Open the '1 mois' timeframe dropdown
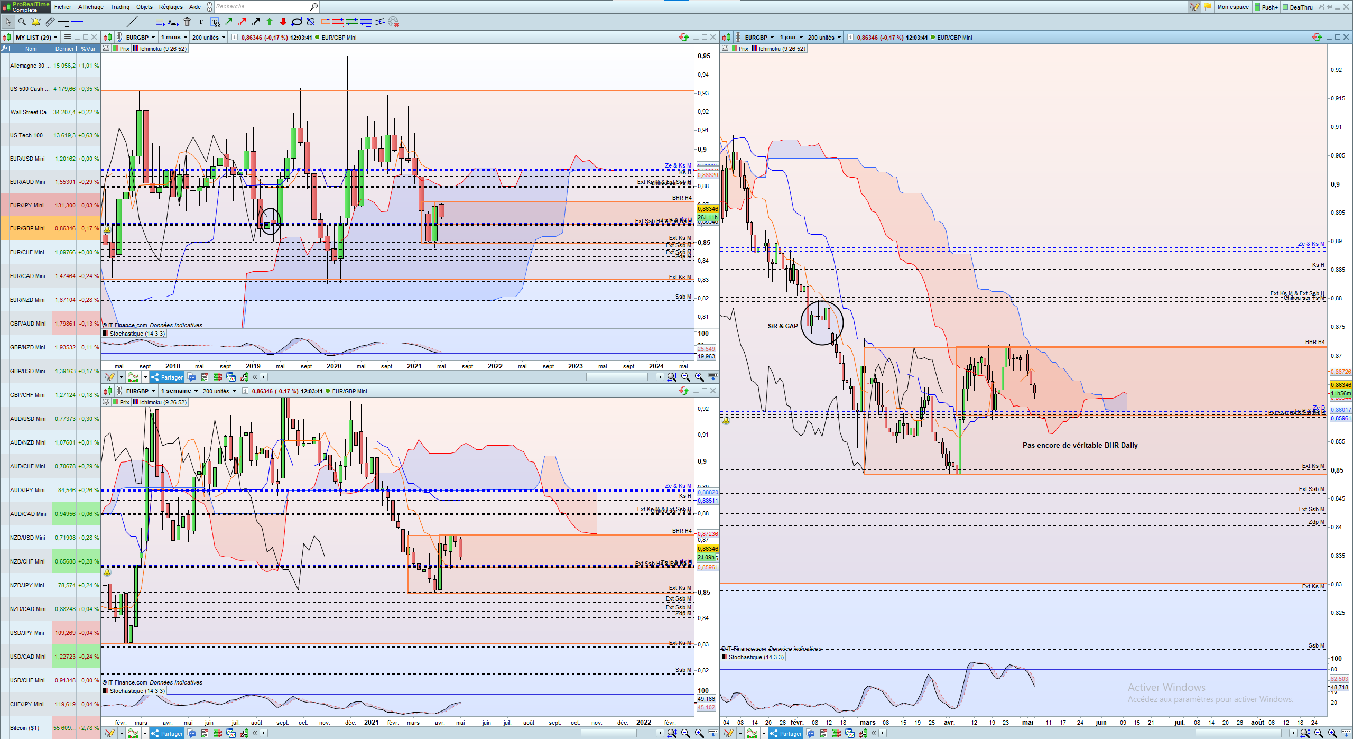Viewport: 1353px width, 739px height. (x=174, y=38)
